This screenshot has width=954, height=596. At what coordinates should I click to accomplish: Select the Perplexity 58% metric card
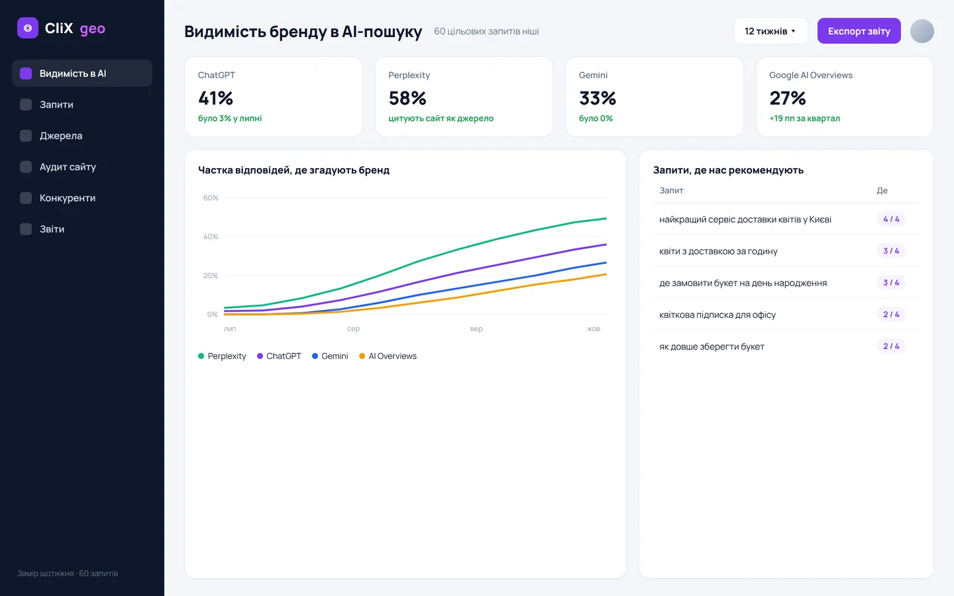(x=464, y=97)
